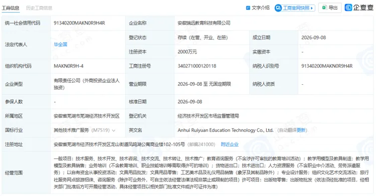The height and width of the screenshot is (196, 376).
Task: Click the 导出 spreadsheet icon
Action: point(324,8)
